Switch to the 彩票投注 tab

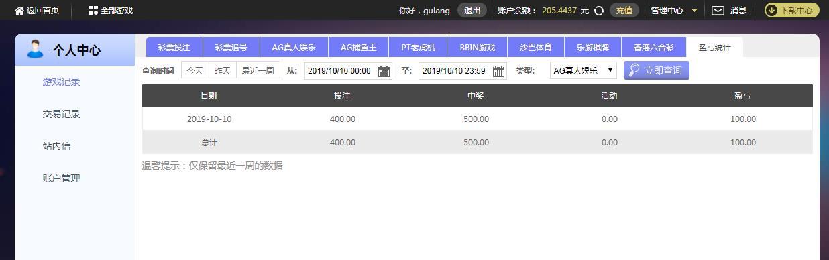coord(174,48)
